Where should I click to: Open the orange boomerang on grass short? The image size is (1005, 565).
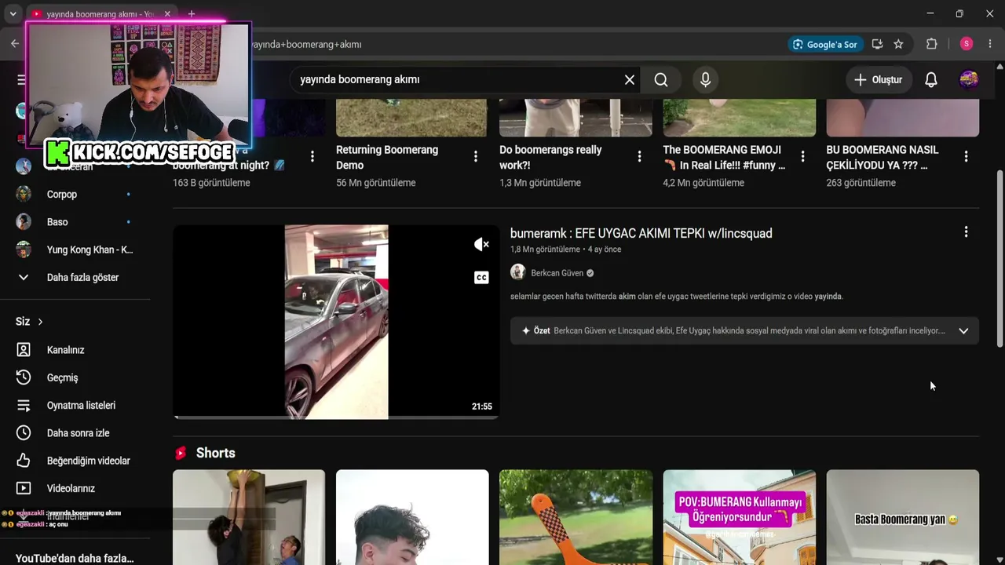[x=576, y=517]
